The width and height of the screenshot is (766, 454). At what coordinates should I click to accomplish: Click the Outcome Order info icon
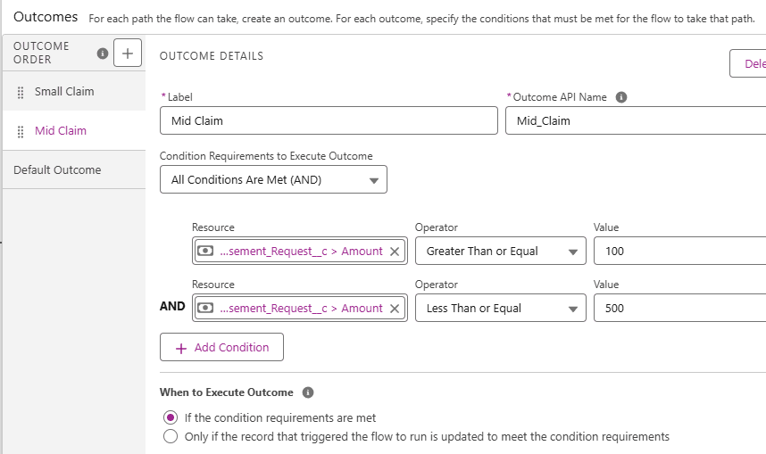[102, 54]
